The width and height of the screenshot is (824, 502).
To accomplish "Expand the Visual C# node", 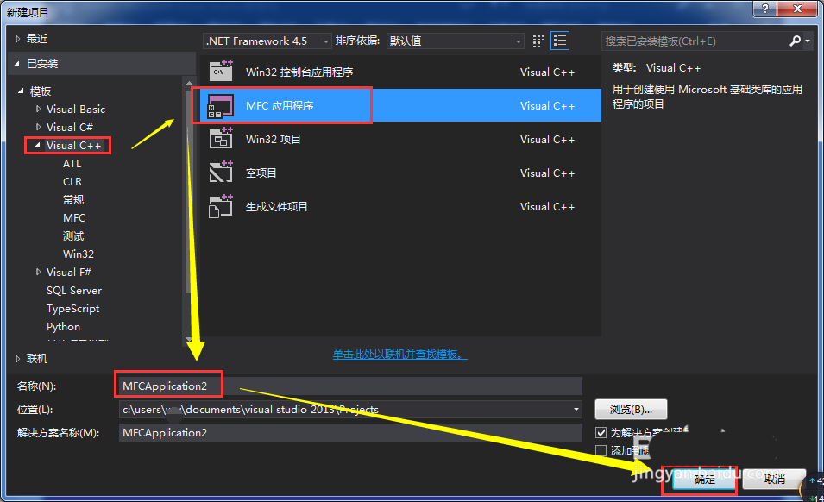I will click(x=38, y=127).
